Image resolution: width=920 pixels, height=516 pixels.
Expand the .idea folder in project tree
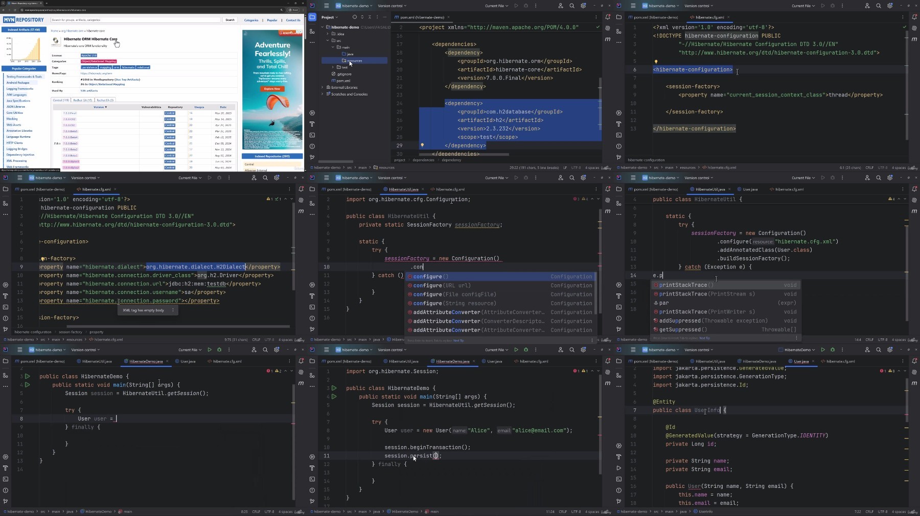pyautogui.click(x=328, y=34)
